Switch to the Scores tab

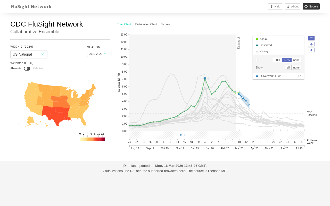[x=166, y=24]
